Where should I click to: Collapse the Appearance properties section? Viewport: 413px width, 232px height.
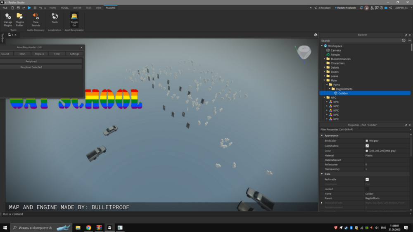click(x=322, y=136)
